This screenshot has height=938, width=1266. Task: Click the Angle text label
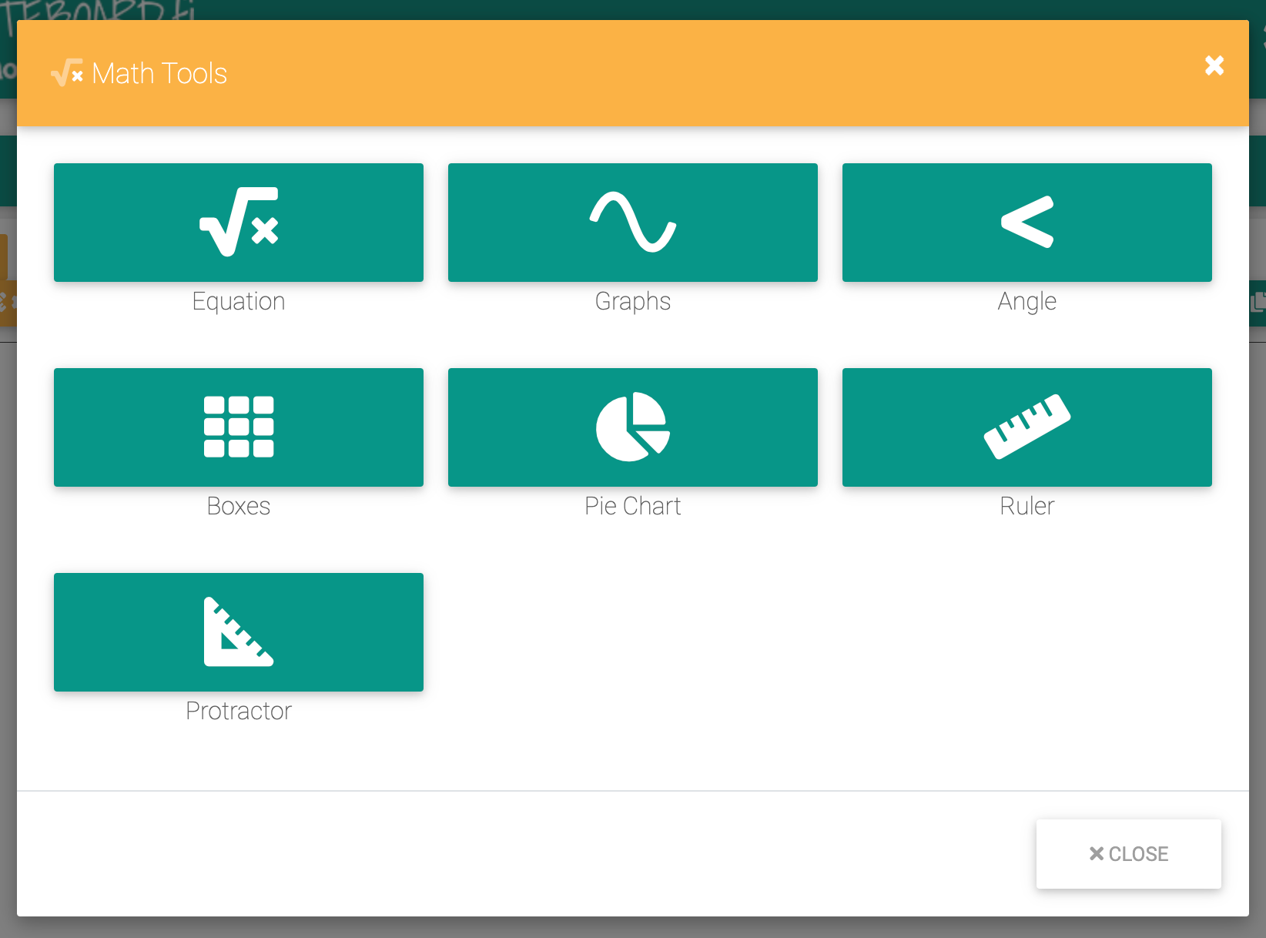tap(1027, 301)
